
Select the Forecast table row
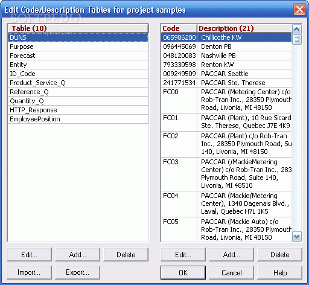[x=78, y=56]
